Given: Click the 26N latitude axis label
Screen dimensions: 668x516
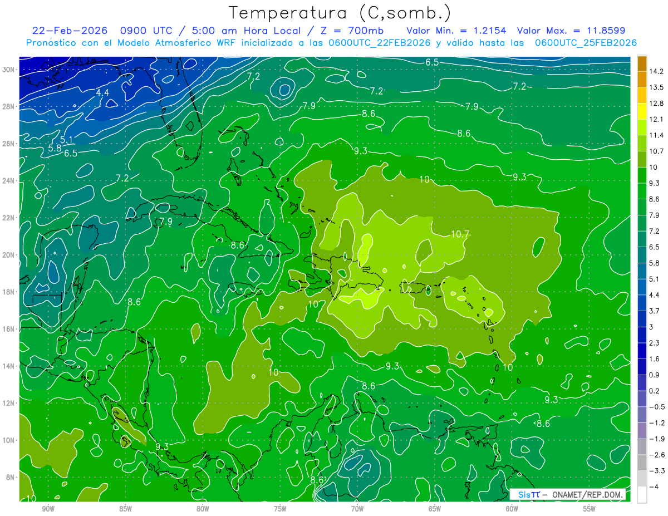Looking at the screenshot, I should point(9,144).
